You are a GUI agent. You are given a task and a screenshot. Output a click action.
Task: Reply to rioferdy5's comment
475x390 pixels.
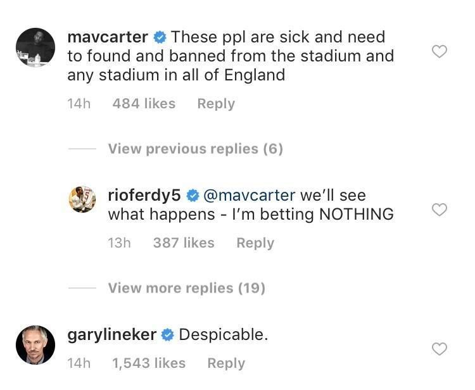[255, 242]
